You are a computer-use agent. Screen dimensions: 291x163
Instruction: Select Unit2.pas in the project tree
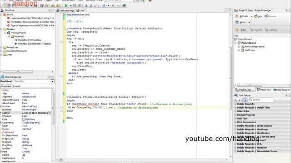250,50
